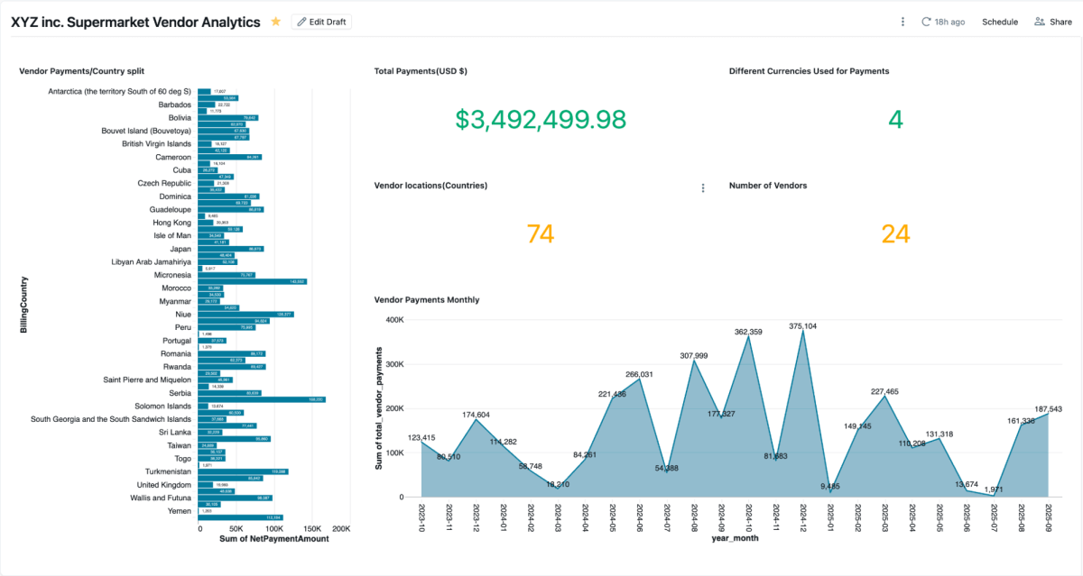Click the refresh icon beside 18h ago
The height and width of the screenshot is (576, 1083).
926,22
